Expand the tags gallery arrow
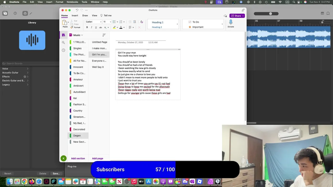Viewport: 333px width, 187px height. (222, 24)
